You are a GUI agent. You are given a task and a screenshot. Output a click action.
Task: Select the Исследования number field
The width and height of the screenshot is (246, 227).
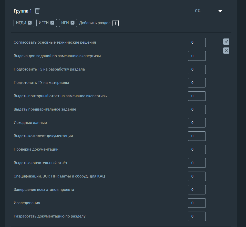pos(197,203)
